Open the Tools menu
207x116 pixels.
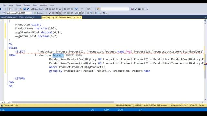pyautogui.click(x=35, y=5)
